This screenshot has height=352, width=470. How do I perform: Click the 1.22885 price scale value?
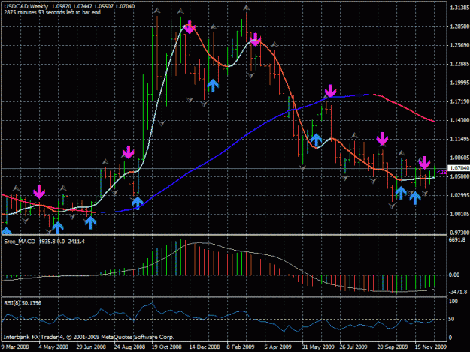459,64
